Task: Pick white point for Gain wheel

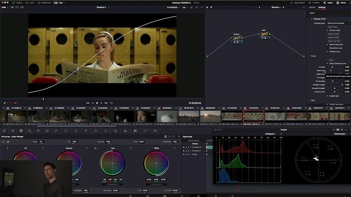Action: (95, 148)
